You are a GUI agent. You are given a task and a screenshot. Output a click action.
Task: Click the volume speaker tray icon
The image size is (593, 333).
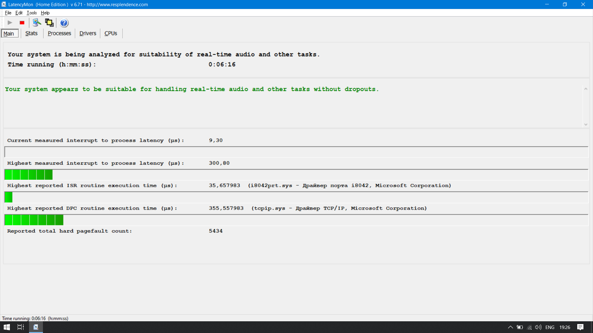(538, 327)
